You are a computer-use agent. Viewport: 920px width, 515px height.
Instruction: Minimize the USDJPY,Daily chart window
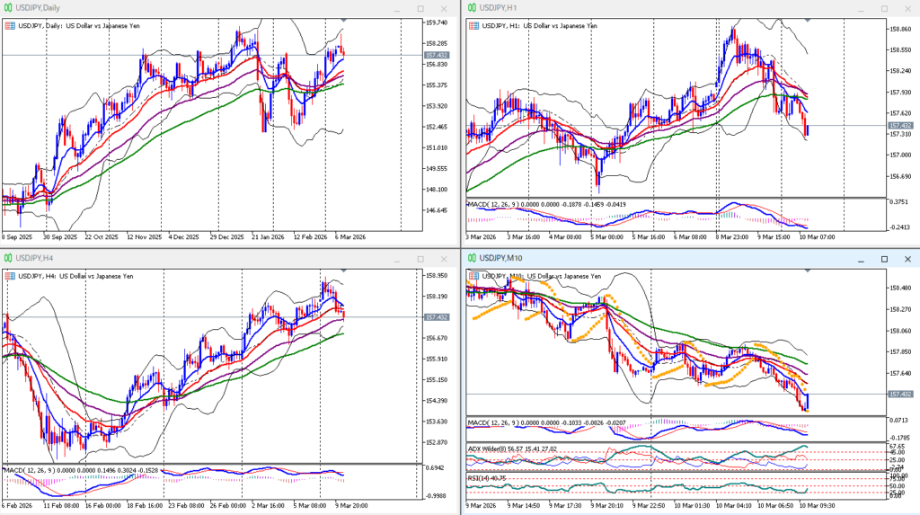click(396, 8)
